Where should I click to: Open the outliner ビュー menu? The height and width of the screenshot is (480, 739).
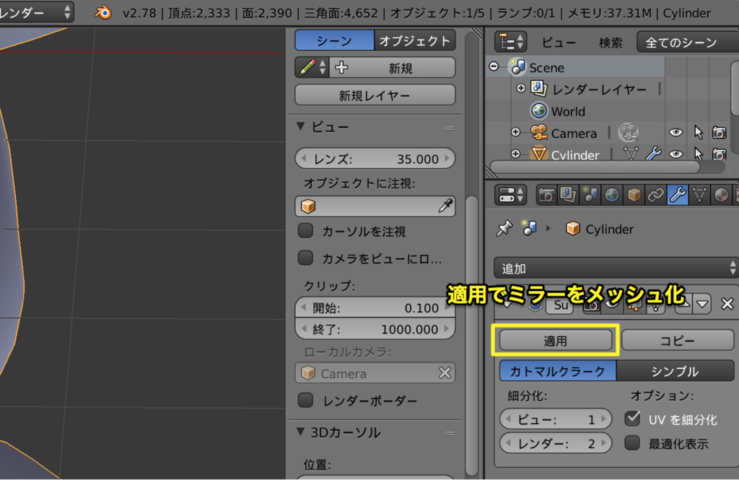(x=559, y=43)
